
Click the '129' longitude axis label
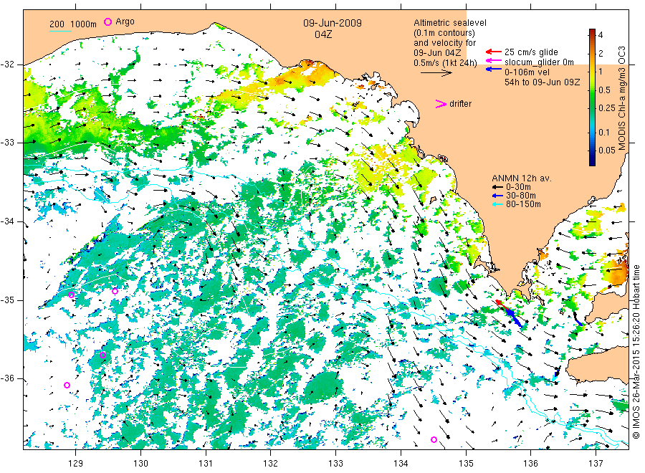tap(76, 464)
